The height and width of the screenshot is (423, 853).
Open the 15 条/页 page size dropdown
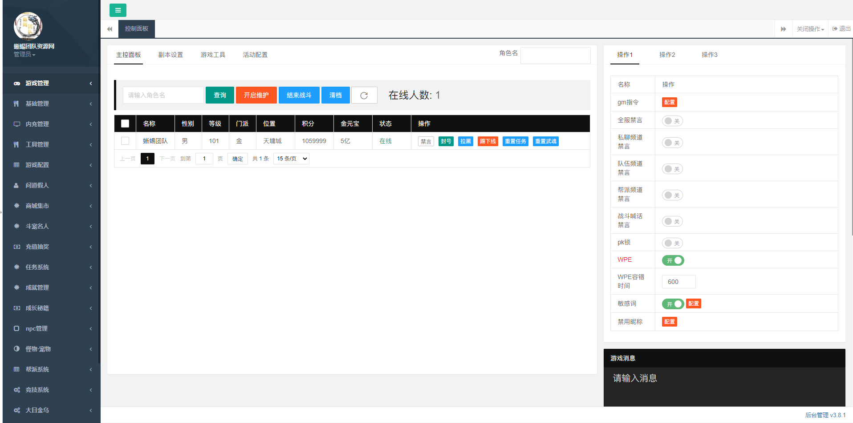point(291,159)
